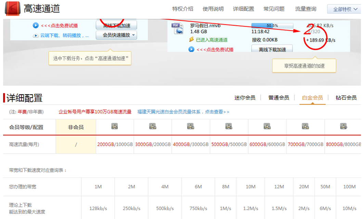Select the 白金会员 tab
Image resolution: width=362 pixels, height=219 pixels.
coord(312,98)
